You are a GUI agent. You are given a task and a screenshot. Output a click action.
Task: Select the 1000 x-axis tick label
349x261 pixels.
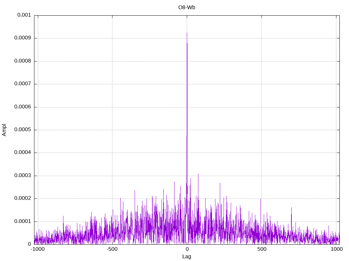coord(336,249)
